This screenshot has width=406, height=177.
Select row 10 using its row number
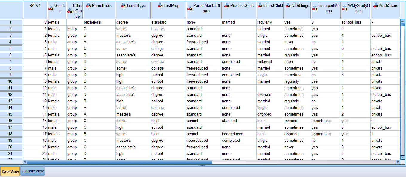(11, 81)
